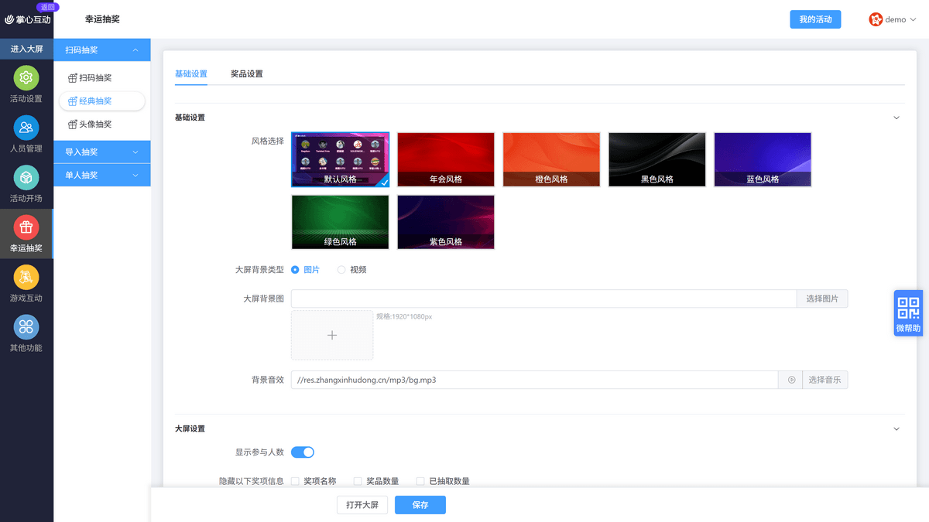This screenshot has width=929, height=522.
Task: Click the 背景音效 URL input field
Action: pos(534,380)
